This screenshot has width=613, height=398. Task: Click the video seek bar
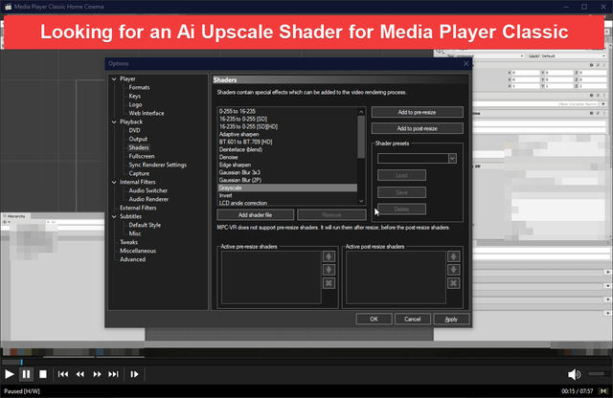pyautogui.click(x=306, y=362)
